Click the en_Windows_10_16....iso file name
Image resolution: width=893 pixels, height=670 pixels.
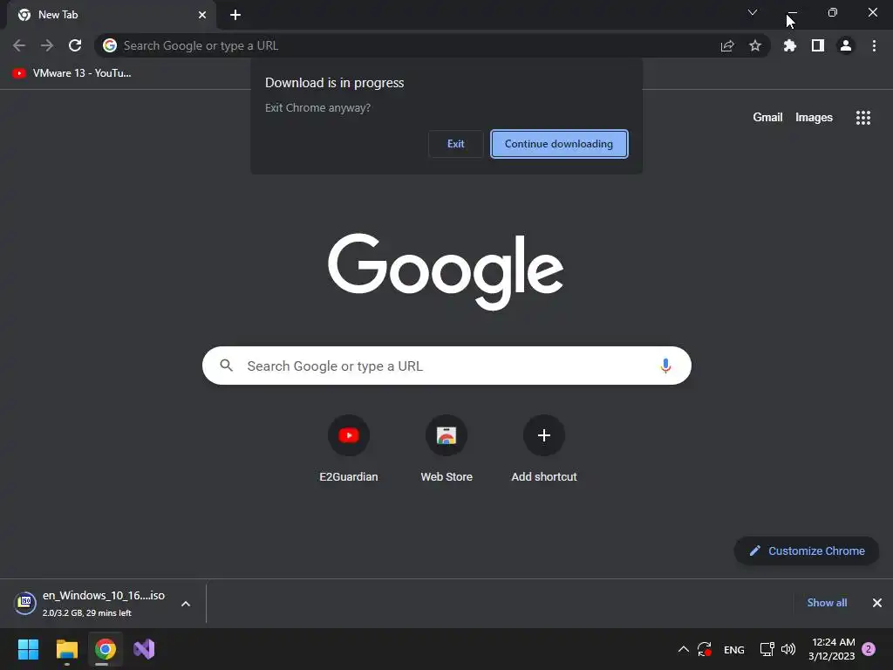(104, 595)
